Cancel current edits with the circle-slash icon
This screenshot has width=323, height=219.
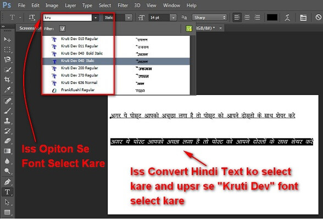pyautogui.click(x=319, y=17)
